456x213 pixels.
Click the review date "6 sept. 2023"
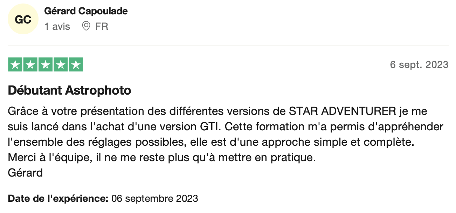point(419,64)
